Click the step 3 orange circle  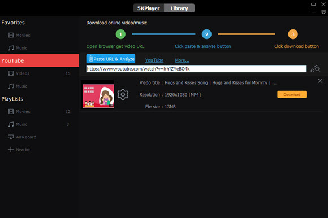pyautogui.click(x=293, y=34)
